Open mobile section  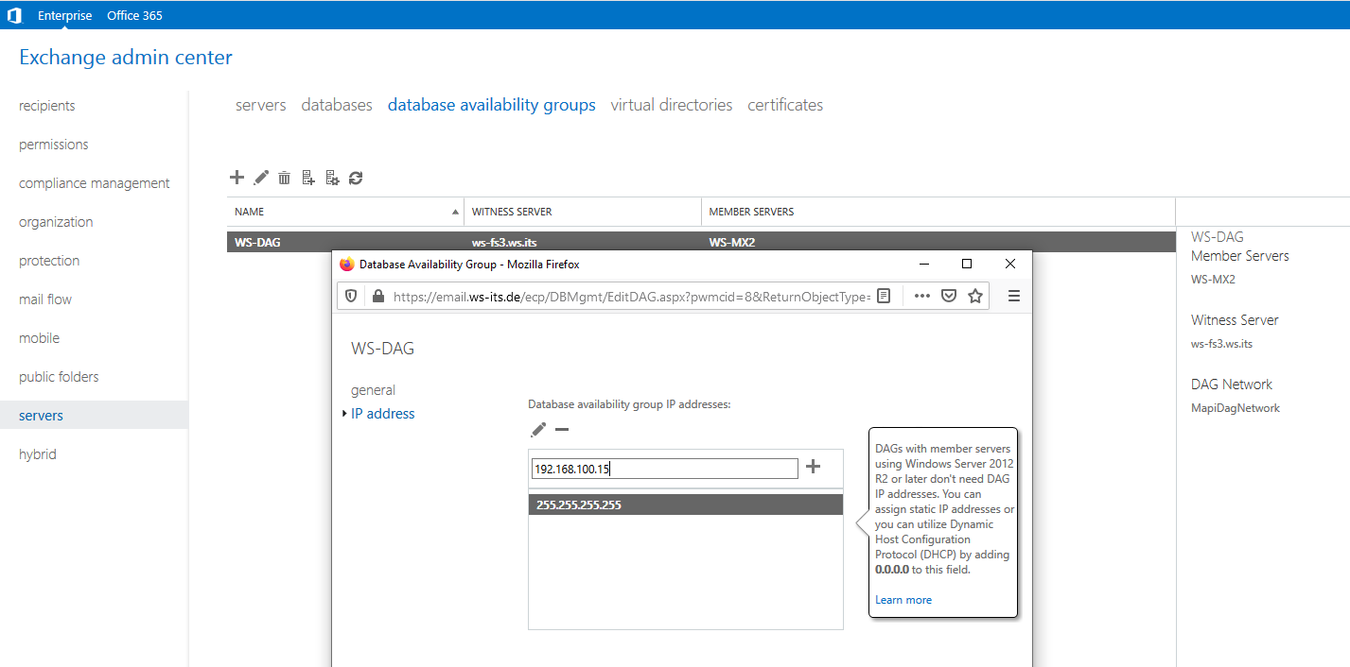pyautogui.click(x=39, y=338)
